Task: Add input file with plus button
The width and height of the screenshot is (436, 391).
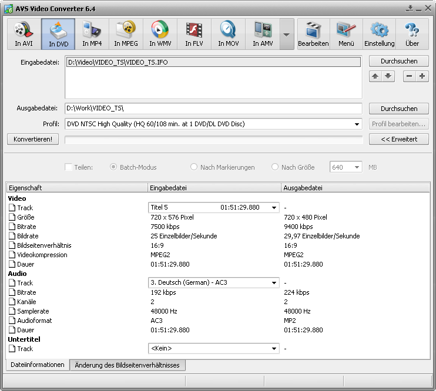Action: tap(422, 76)
